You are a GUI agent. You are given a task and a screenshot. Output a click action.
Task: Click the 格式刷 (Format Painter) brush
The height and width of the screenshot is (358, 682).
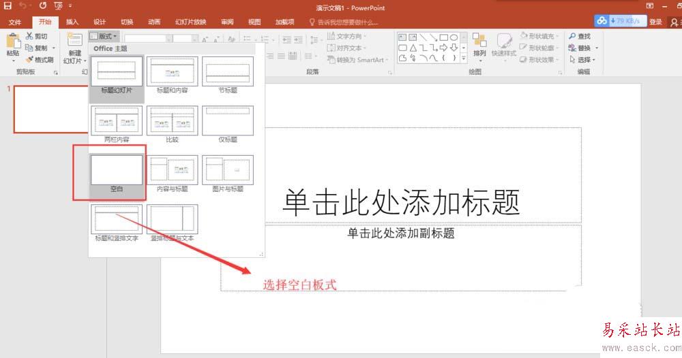pos(40,60)
